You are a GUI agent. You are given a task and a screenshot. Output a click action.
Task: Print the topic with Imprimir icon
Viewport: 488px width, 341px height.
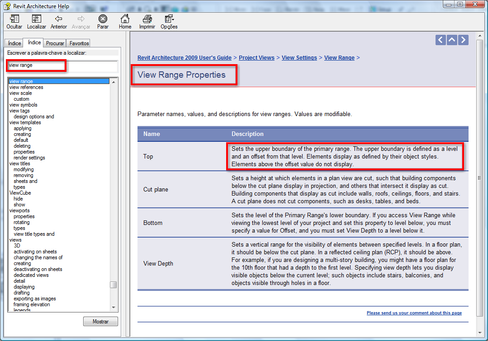[x=147, y=19]
